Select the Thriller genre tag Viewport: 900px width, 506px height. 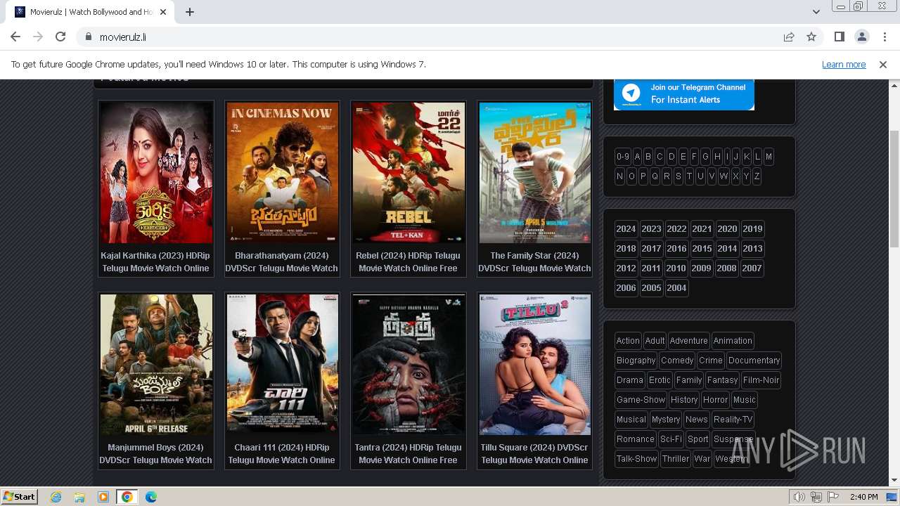point(676,459)
